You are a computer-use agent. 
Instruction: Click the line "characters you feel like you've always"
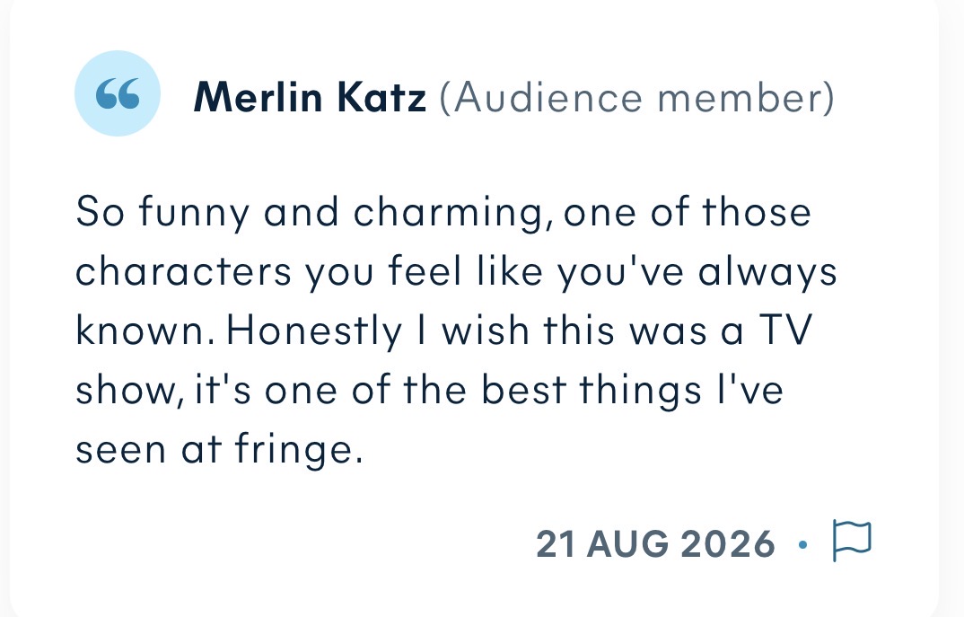[x=456, y=272]
